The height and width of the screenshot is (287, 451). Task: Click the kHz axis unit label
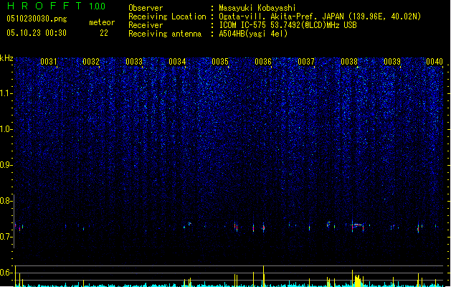click(6, 58)
